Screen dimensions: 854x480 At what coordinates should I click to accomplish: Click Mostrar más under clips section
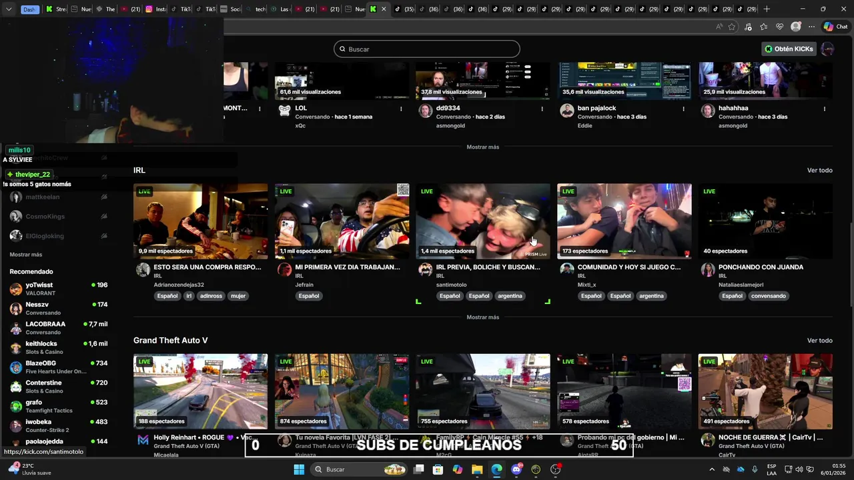click(483, 147)
